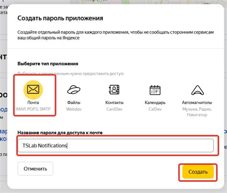Click the description text about separate passwords
The image size is (227, 193).
click(115, 35)
